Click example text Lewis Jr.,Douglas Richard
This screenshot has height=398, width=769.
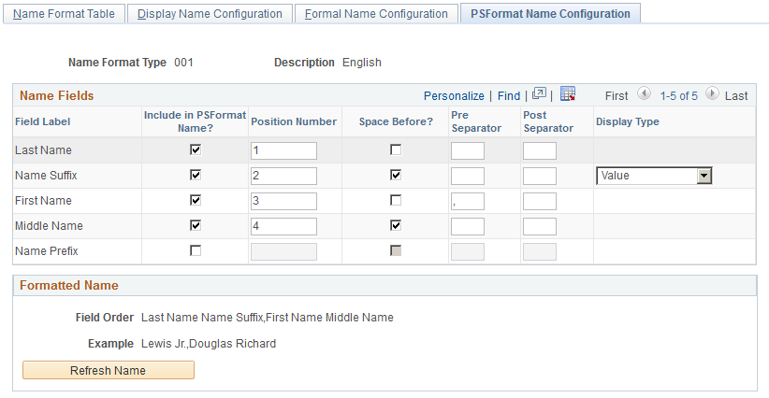pyautogui.click(x=209, y=344)
